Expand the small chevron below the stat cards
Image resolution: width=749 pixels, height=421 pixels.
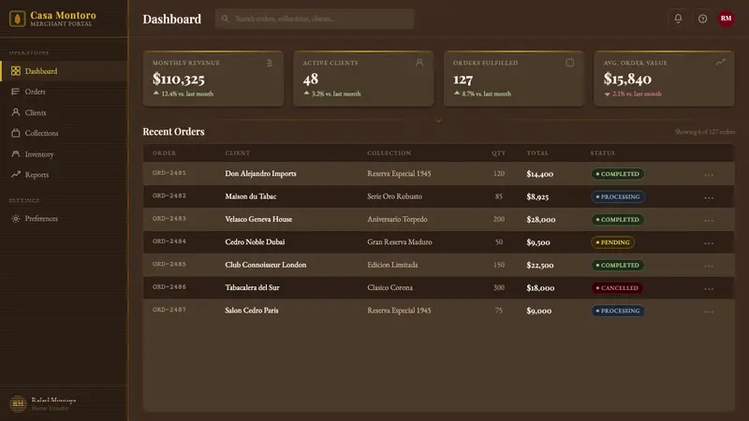(438, 121)
